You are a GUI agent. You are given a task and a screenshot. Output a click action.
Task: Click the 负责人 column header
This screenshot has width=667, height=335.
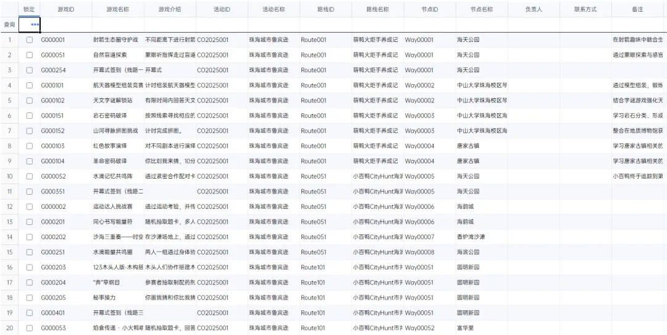[533, 10]
